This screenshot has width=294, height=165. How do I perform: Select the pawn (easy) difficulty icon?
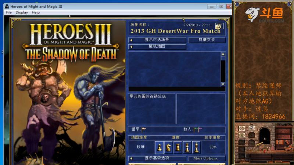(x=159, y=147)
